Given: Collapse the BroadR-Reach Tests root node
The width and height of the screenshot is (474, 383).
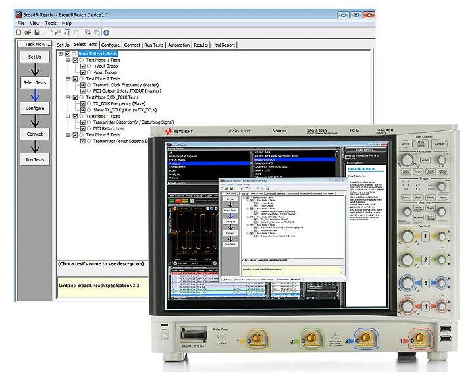Looking at the screenshot, I should click(x=61, y=54).
